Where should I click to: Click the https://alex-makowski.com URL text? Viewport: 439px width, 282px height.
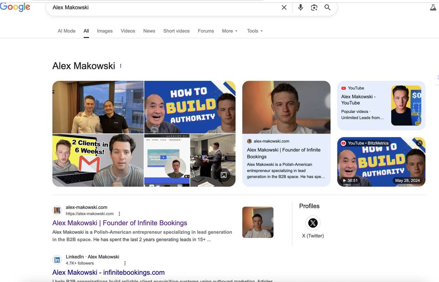pyautogui.click(x=90, y=214)
